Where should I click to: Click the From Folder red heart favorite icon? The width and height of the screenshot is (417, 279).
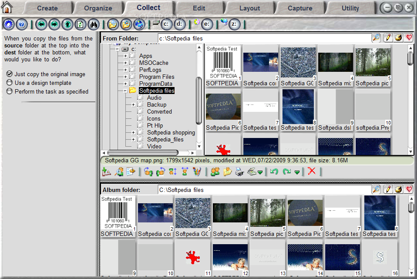[x=409, y=38]
